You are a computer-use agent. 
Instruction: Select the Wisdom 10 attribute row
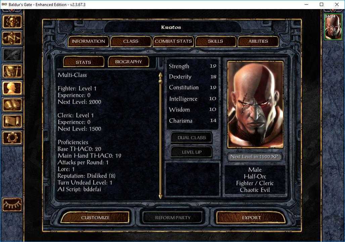[192, 110]
